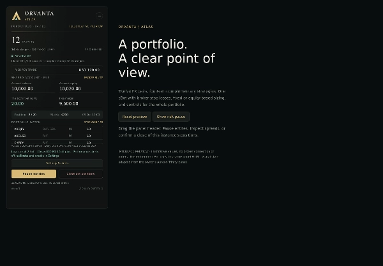Viewport: 383px width, 266px height.
Task: Collapse the panel with the circular minus button
Action: [99, 16]
